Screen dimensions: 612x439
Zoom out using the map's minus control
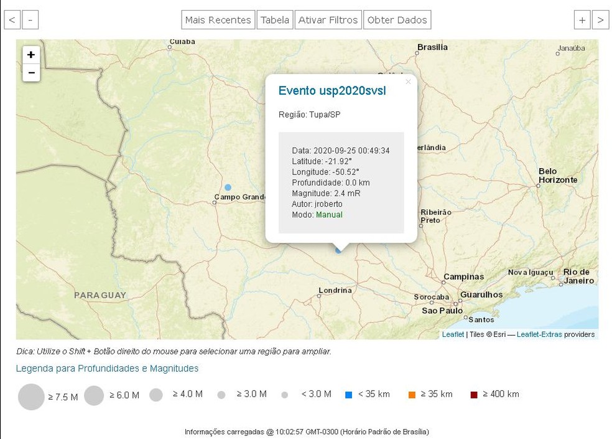point(31,73)
